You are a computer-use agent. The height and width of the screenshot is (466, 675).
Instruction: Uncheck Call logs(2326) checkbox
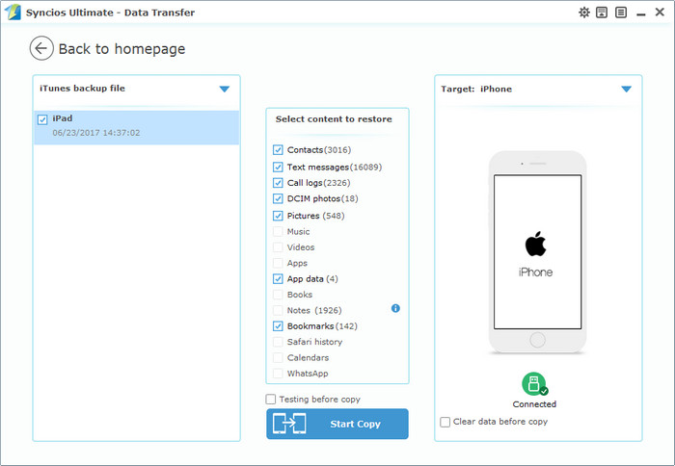coord(278,183)
